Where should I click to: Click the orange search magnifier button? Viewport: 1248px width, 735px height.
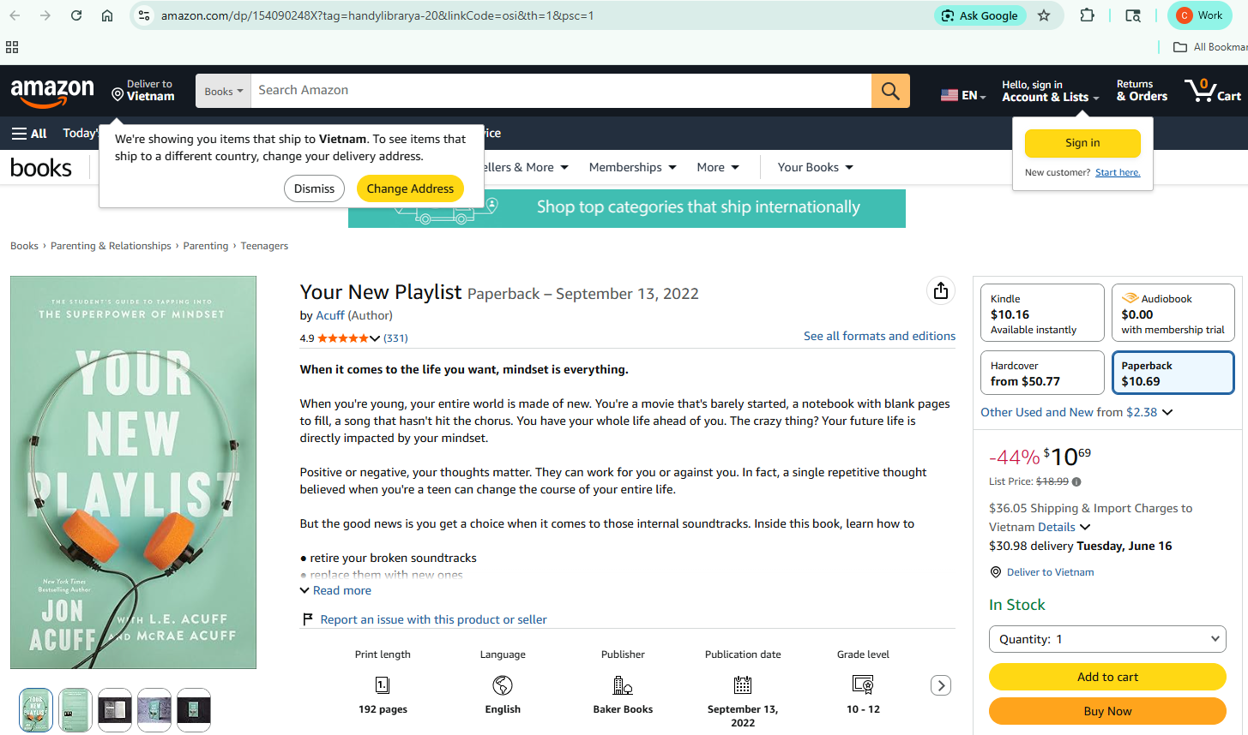pos(890,91)
